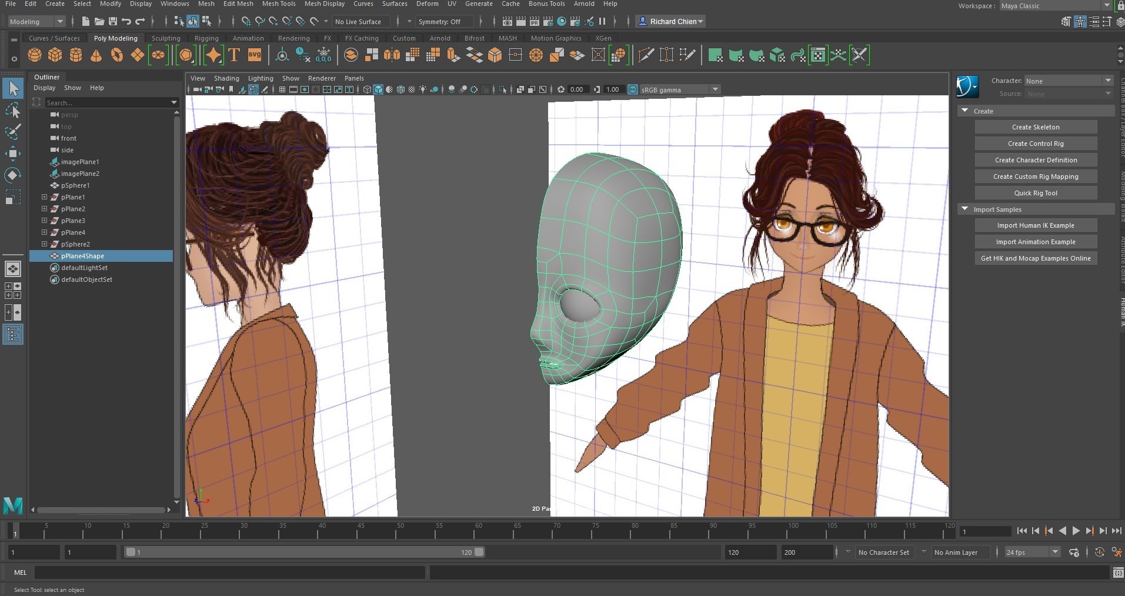1125x596 pixels.
Task: Click the SVG import shelf icon
Action: pyautogui.click(x=255, y=55)
